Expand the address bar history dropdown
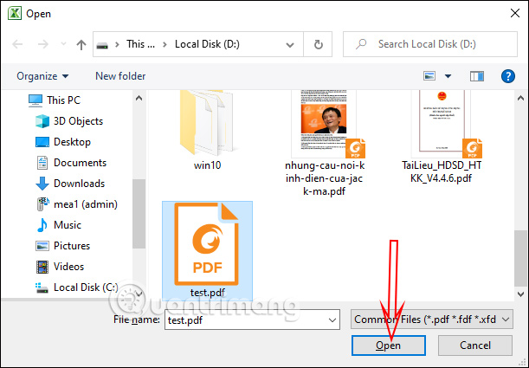The width and height of the screenshot is (529, 368). coord(290,44)
